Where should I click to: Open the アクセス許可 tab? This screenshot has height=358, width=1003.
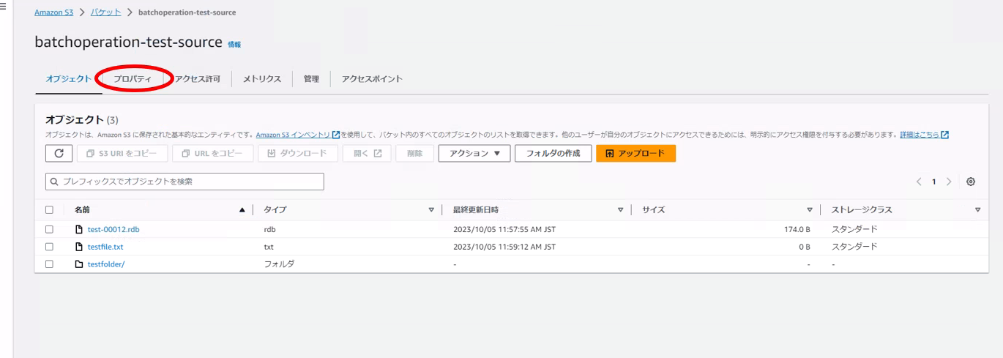197,79
